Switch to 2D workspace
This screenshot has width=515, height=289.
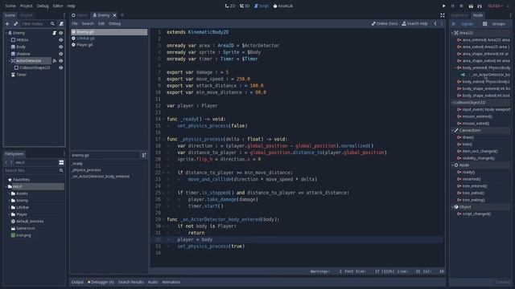[x=230, y=6]
